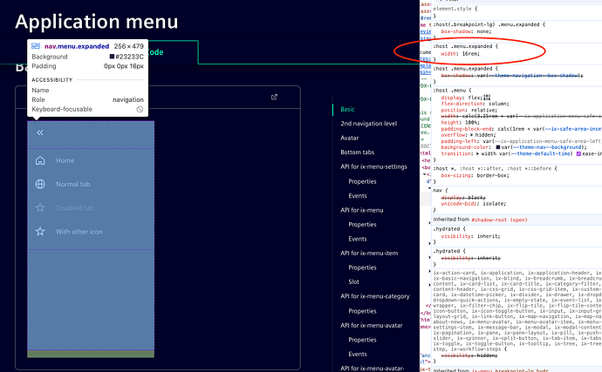
Task: Click unicode-bidi: isolate declaration
Action: [474, 204]
